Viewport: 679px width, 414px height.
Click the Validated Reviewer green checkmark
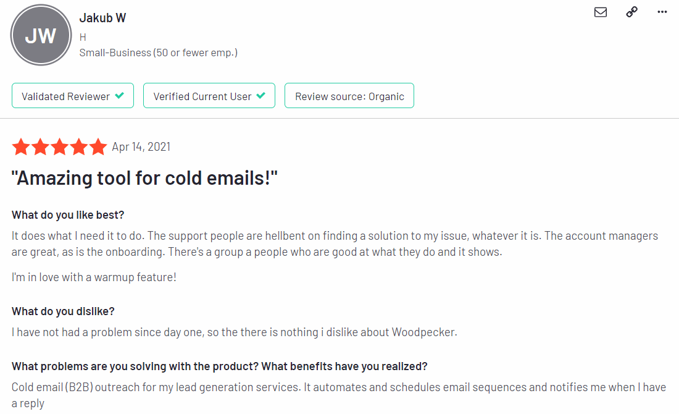(120, 95)
